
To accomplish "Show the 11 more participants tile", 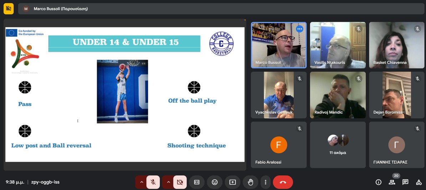I will (x=338, y=145).
